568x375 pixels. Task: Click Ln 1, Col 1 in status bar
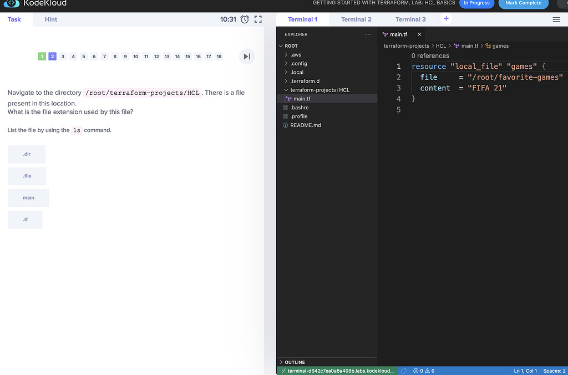[x=525, y=371]
